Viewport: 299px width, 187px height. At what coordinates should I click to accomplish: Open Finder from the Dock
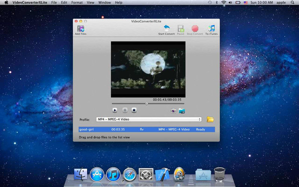[x=80, y=174]
